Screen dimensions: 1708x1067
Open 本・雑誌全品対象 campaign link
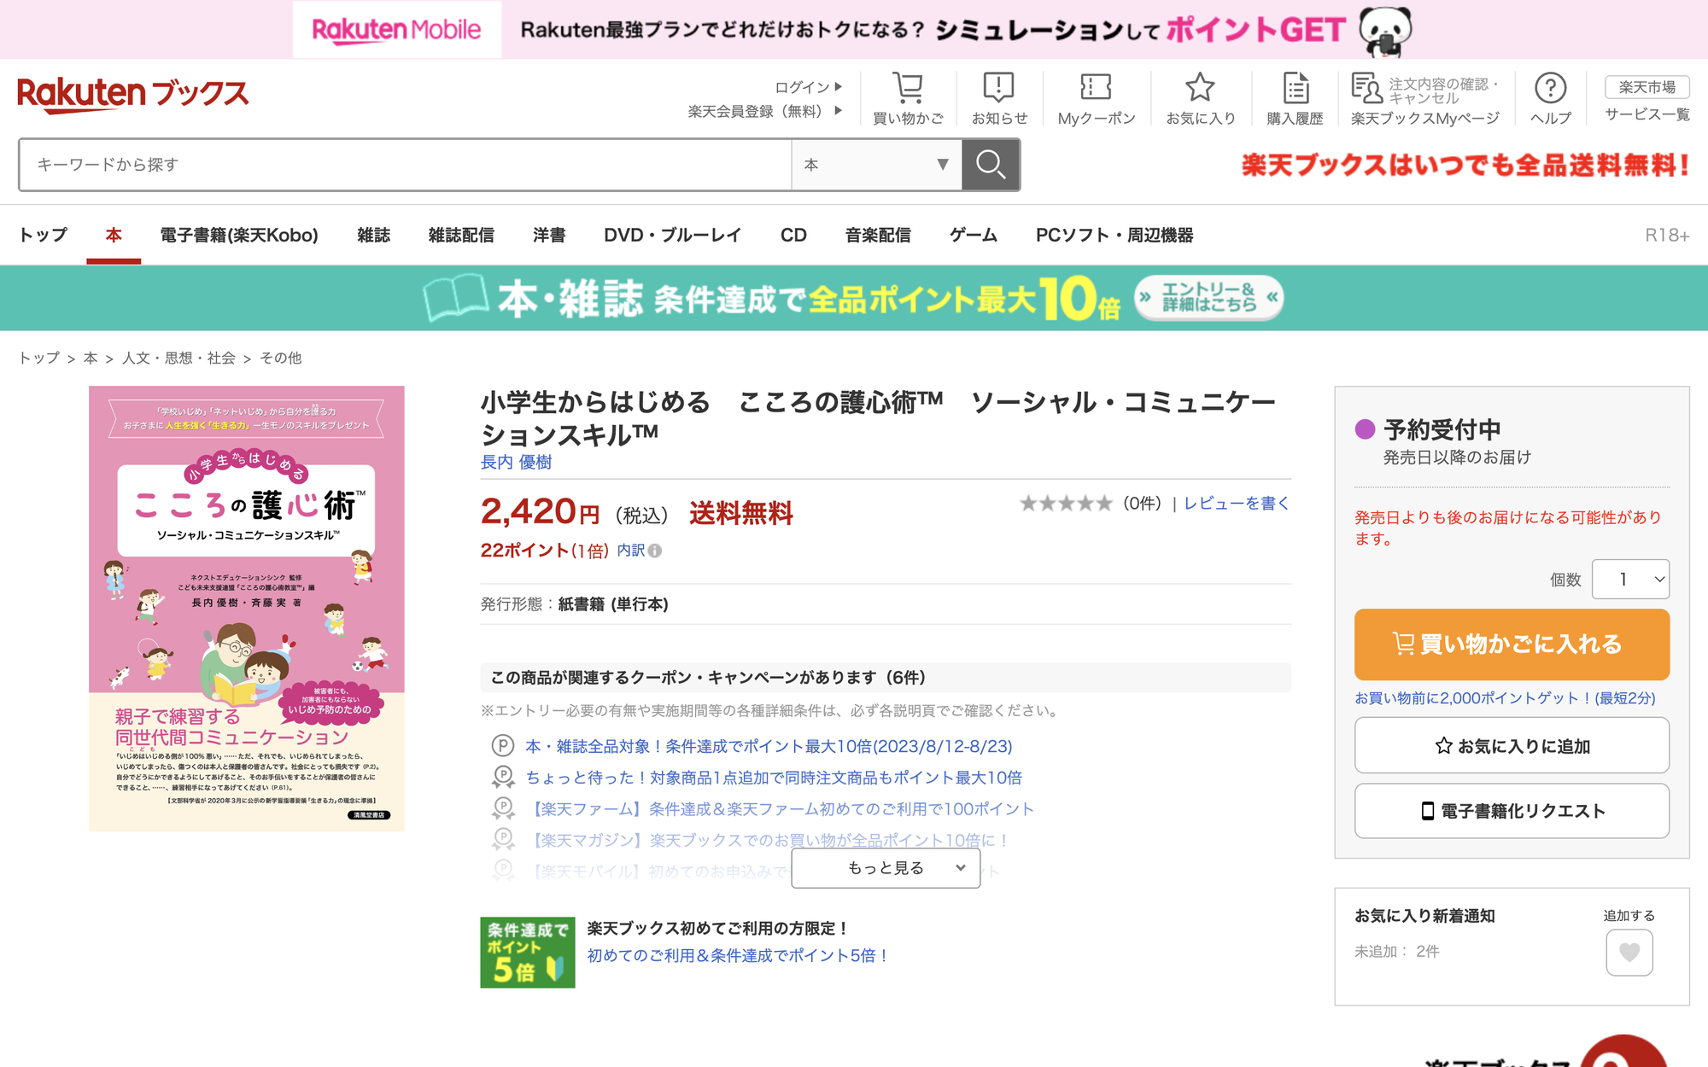pyautogui.click(x=769, y=747)
